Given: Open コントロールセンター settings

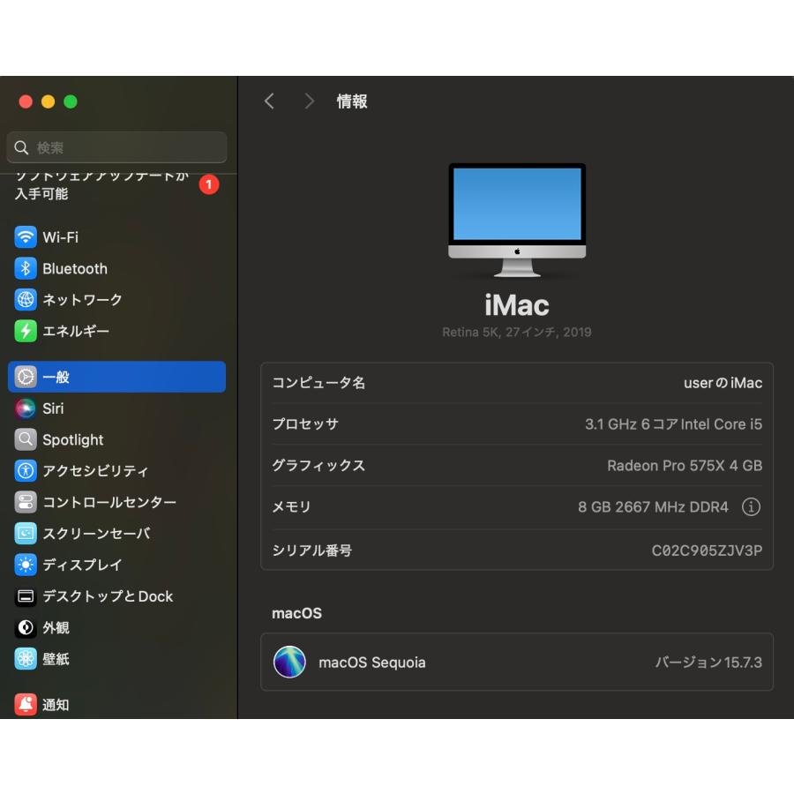Looking at the screenshot, I should tap(116, 502).
